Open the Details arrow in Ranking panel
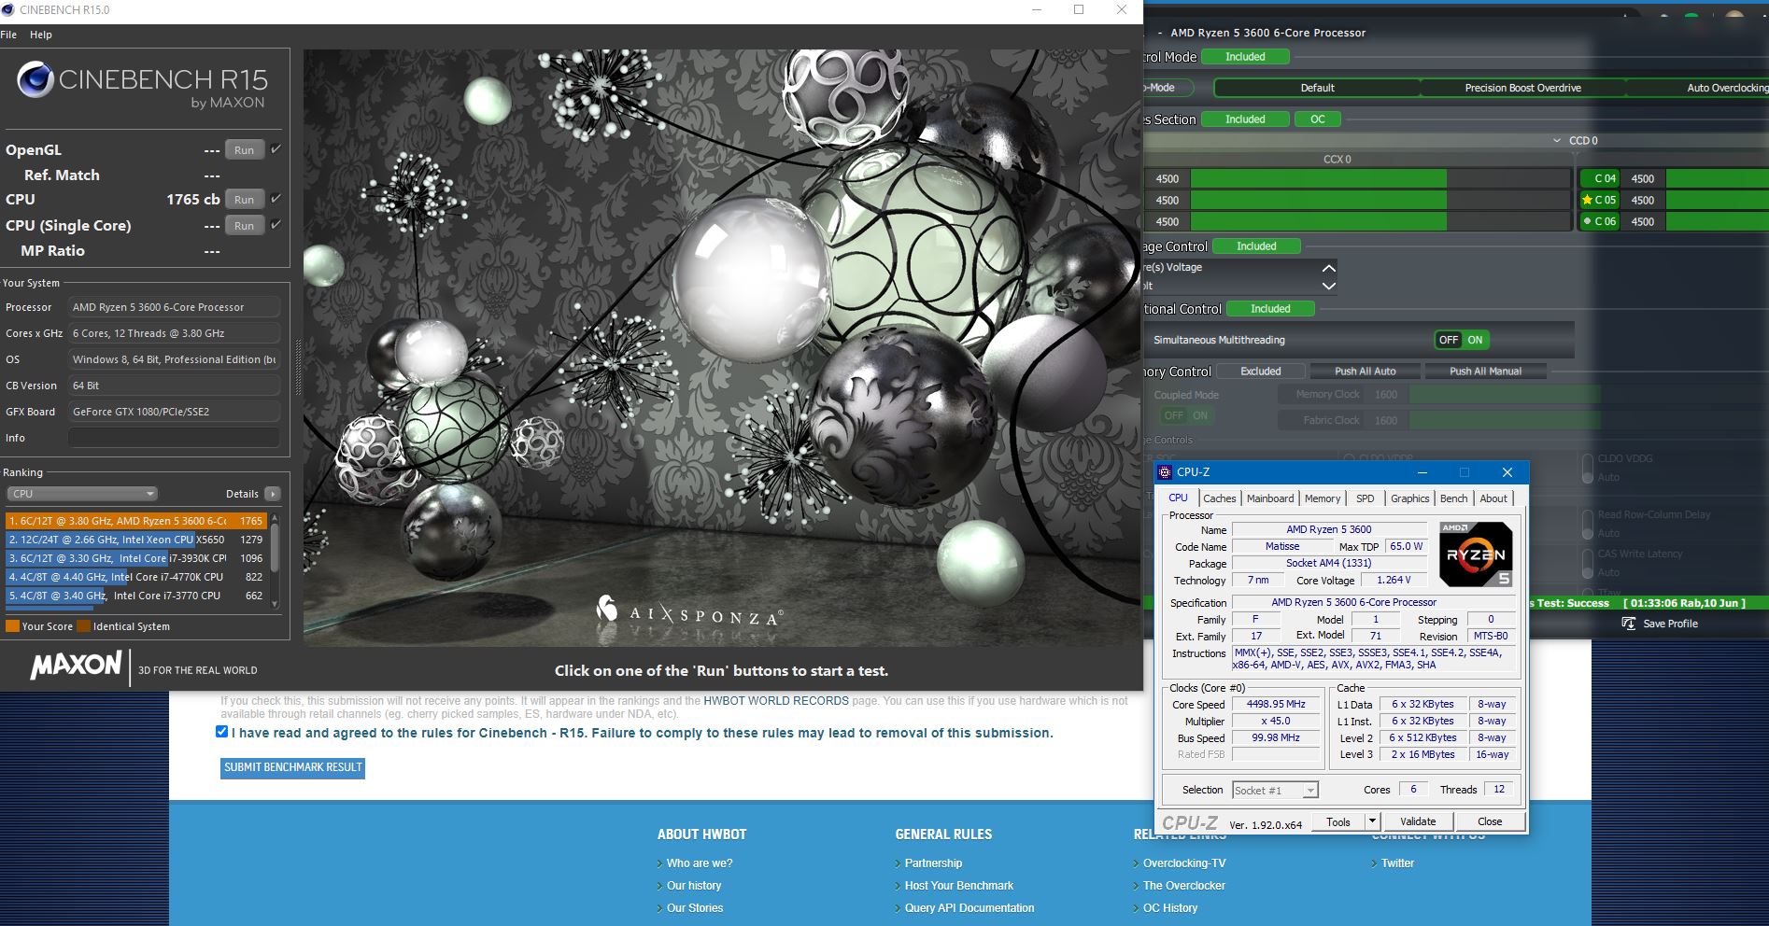1769x926 pixels. click(x=272, y=494)
